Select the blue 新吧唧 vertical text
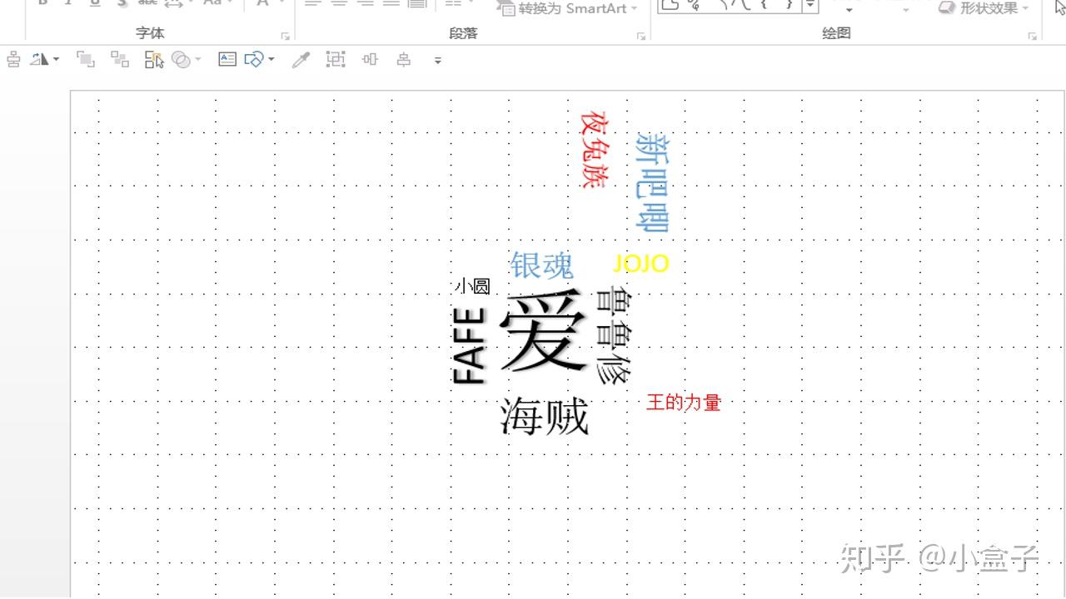This screenshot has height=599, width=1066. 651,181
